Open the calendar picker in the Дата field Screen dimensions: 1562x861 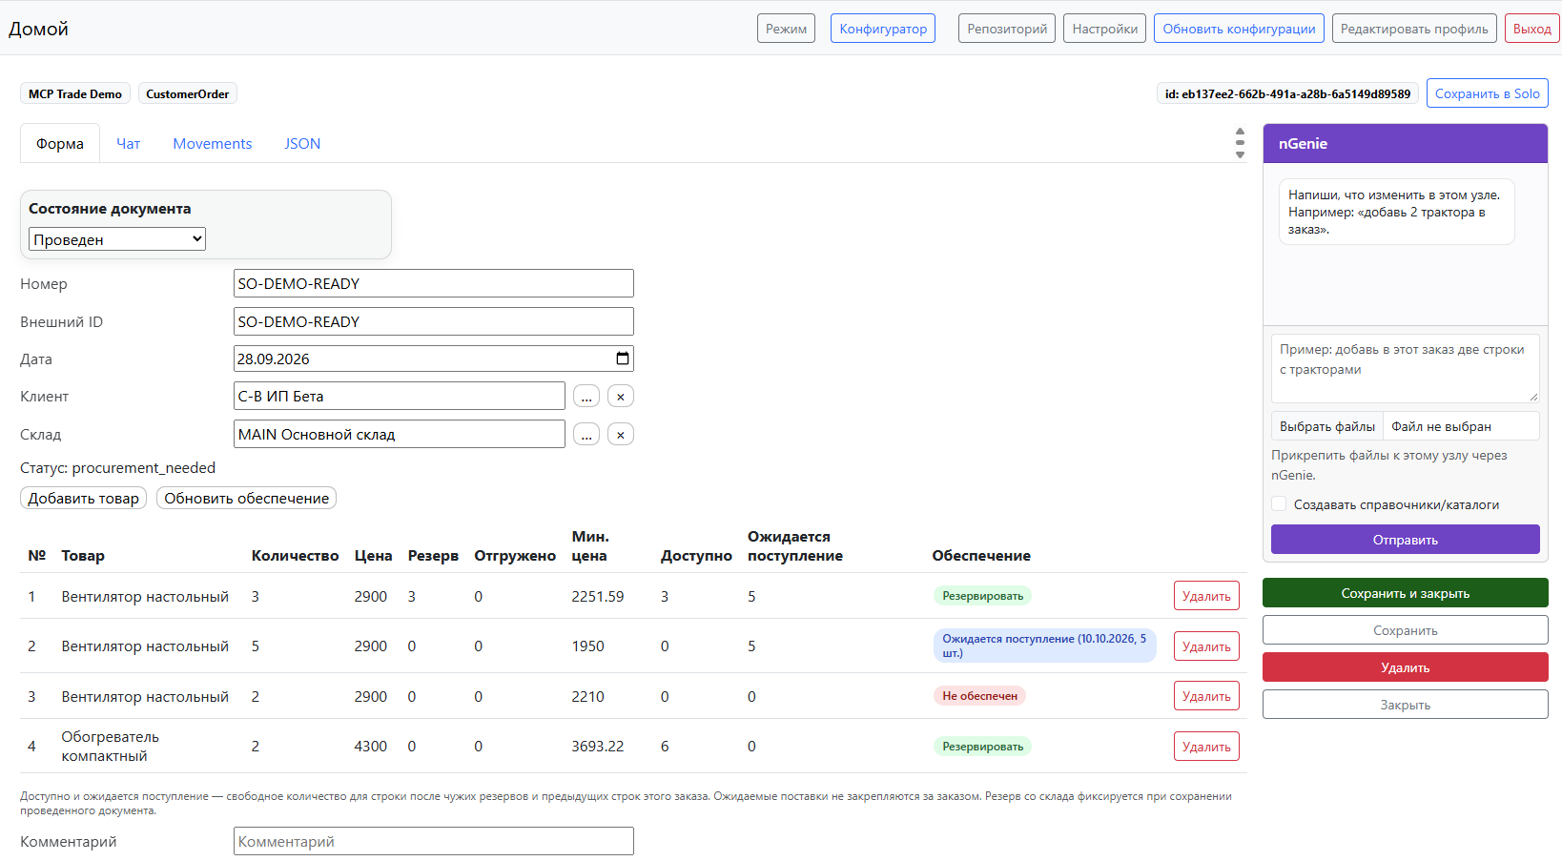(x=623, y=359)
